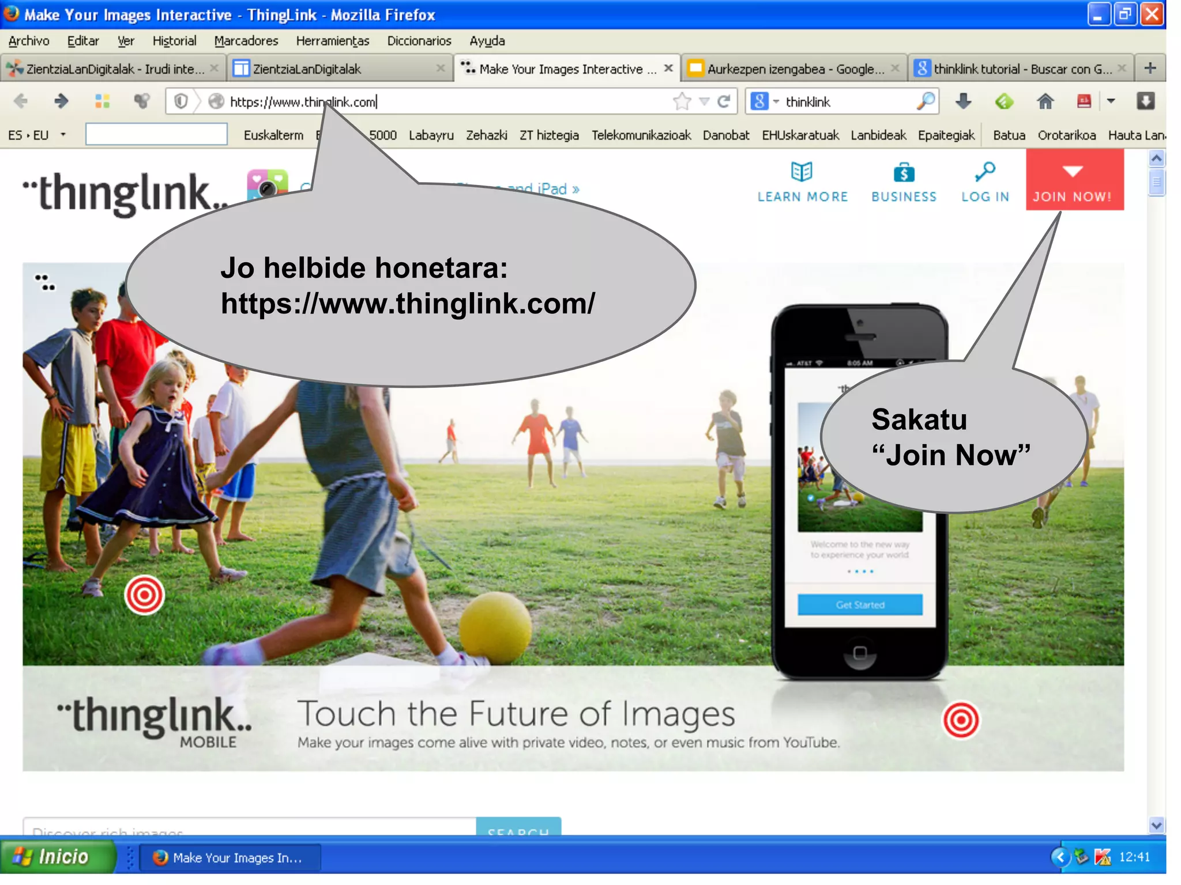This screenshot has height=885, width=1181.
Task: Open the ES-EU language dropdown arrow
Action: pyautogui.click(x=63, y=135)
